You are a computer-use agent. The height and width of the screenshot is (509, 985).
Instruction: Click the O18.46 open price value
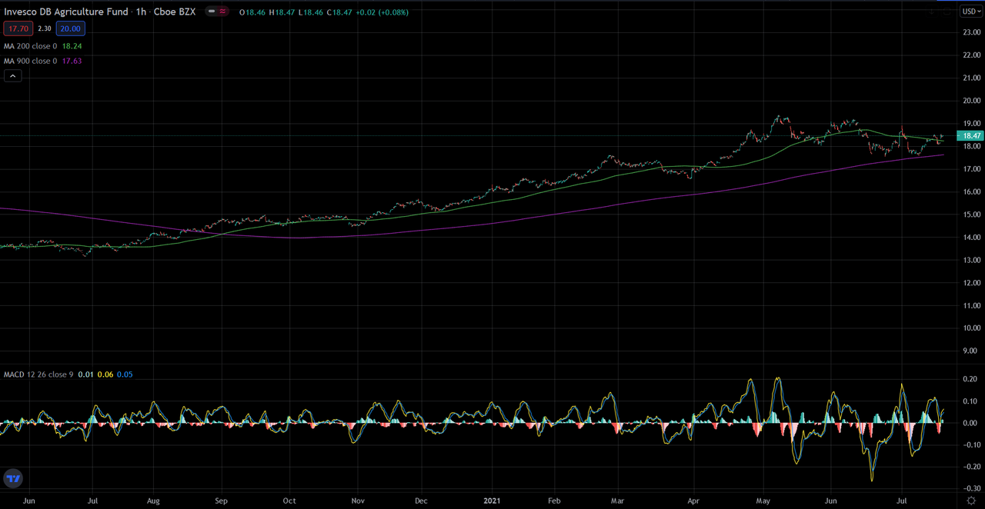coord(252,12)
